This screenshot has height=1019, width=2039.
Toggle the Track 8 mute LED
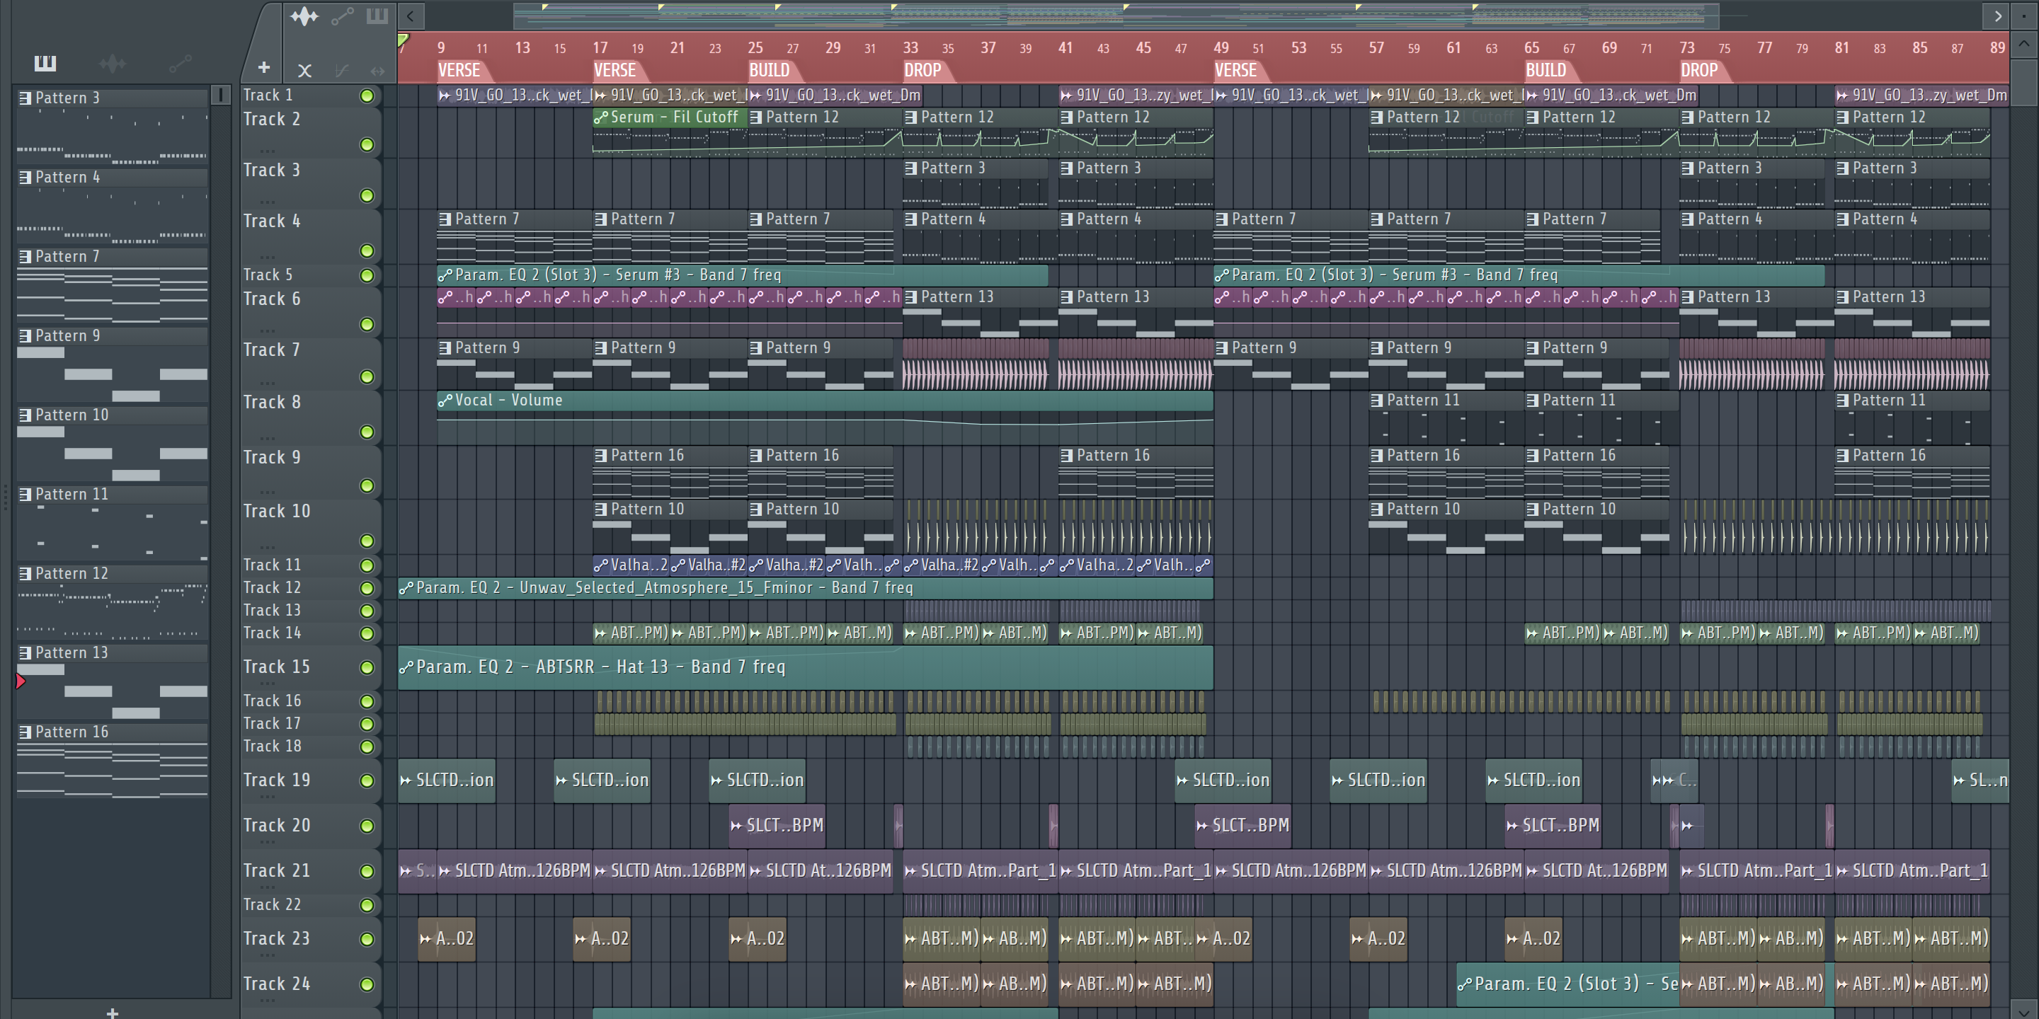367,432
